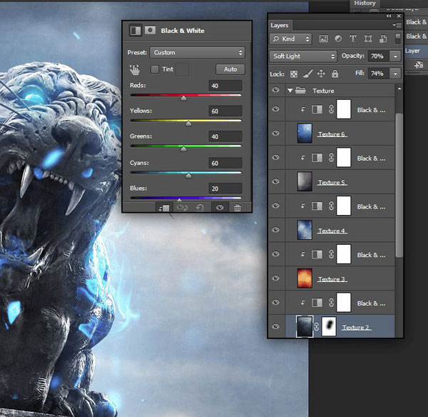Open the Fill slider dropdown arrow
Viewport: 428px width, 417px height.
click(395, 74)
